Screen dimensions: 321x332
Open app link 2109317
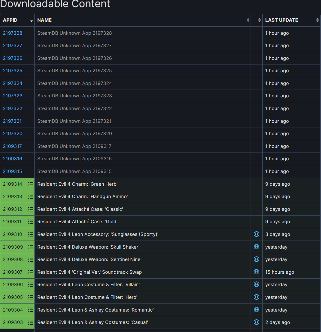pyautogui.click(x=12, y=146)
